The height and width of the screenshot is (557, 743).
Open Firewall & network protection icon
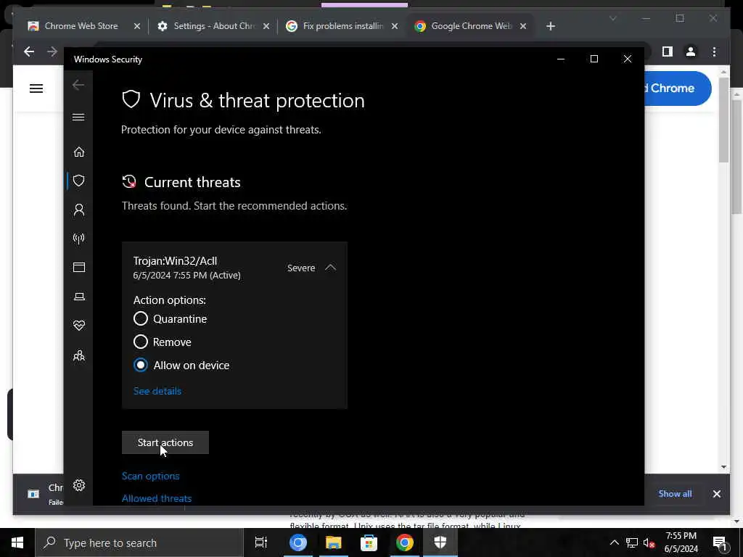pos(78,238)
